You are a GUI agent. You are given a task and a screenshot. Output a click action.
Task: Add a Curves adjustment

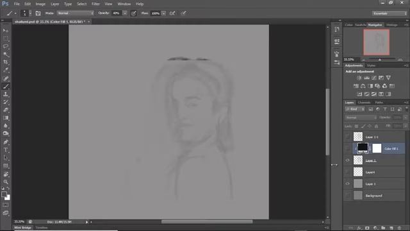374,78
